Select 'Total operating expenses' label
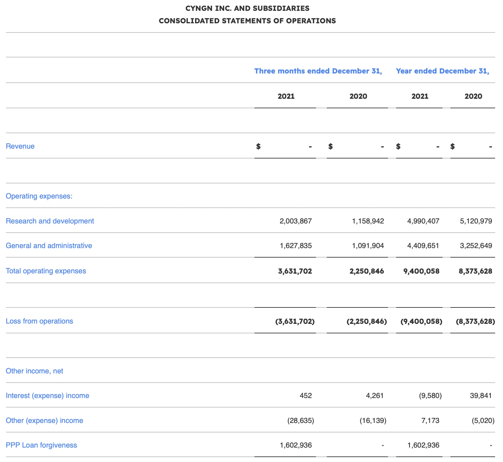The height and width of the screenshot is (462, 503). pos(46,271)
